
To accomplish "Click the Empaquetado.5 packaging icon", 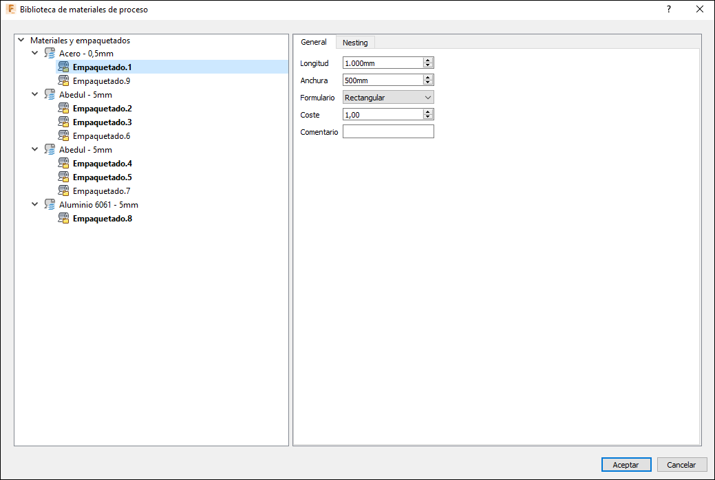I will click(63, 177).
